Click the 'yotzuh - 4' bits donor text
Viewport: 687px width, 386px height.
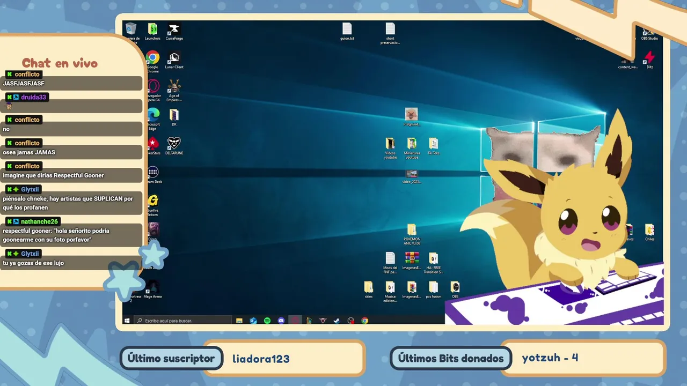pos(550,358)
